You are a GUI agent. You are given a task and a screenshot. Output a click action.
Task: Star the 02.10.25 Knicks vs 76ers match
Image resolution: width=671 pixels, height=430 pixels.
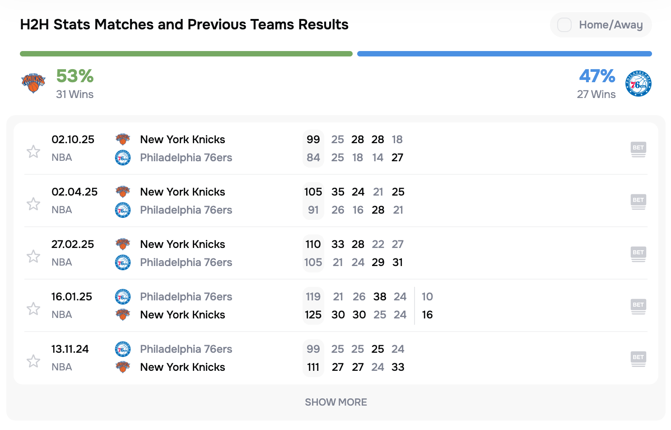click(x=33, y=151)
